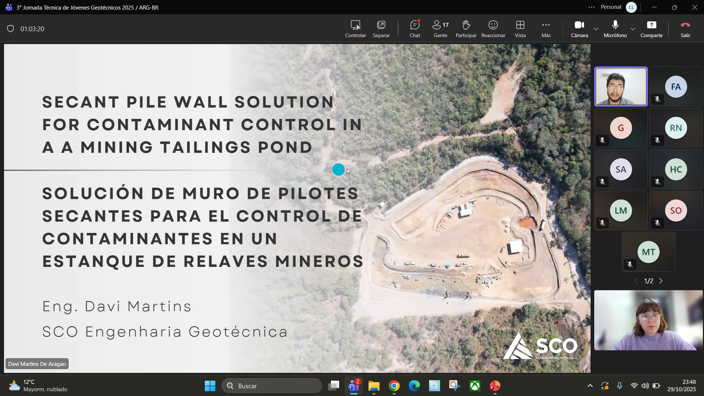Raise hand with Participar button
The width and height of the screenshot is (704, 396).
click(x=466, y=29)
